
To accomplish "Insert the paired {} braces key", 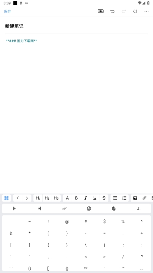I will (67, 268).
